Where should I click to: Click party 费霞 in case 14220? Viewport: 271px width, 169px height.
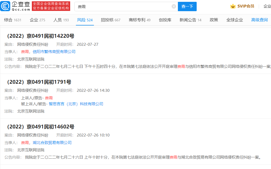click(x=25, y=52)
